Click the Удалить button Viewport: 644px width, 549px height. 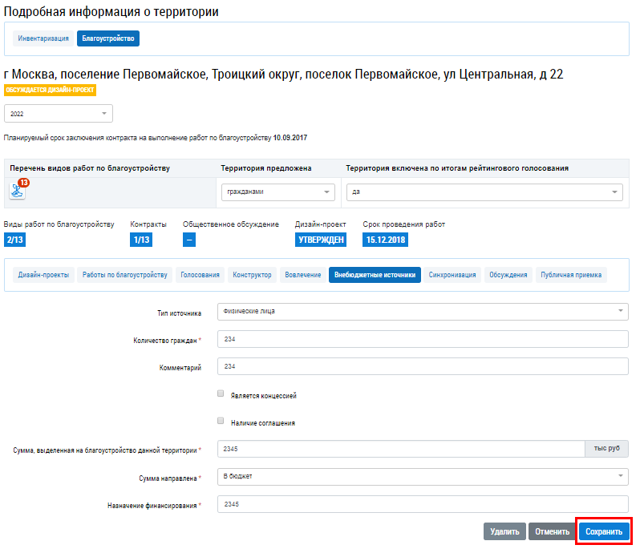(504, 531)
